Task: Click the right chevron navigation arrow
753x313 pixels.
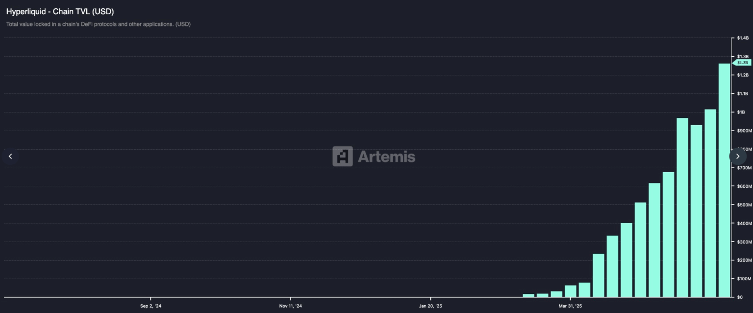Action: (738, 156)
